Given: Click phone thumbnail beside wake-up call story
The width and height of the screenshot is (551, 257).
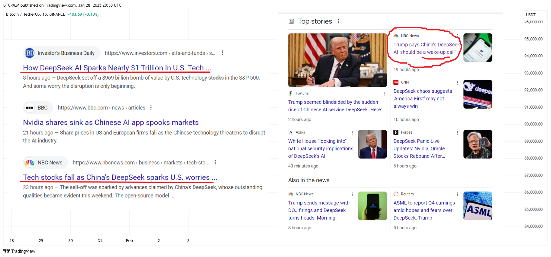Looking at the screenshot, I should coord(478,48).
